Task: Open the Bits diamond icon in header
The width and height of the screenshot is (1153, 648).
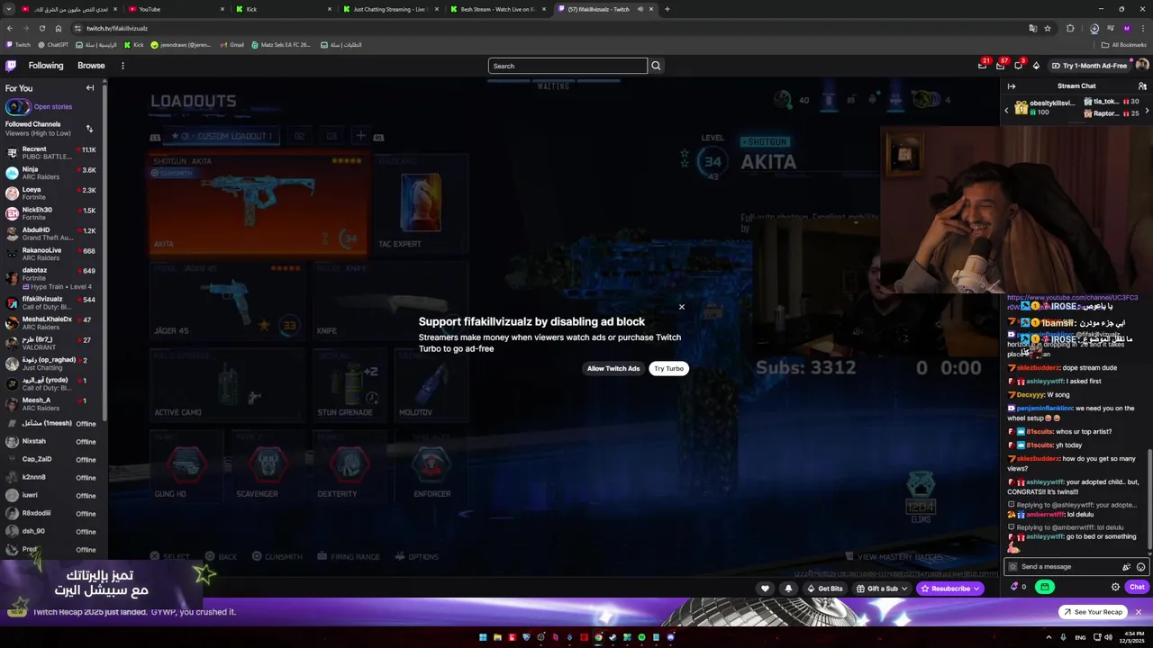Action: 1036,66
